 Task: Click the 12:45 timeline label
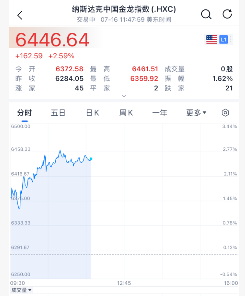coord(124,283)
